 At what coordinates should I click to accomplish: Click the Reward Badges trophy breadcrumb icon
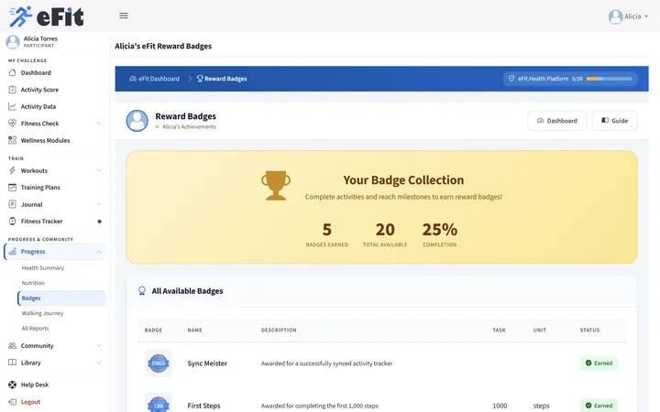[200, 79]
